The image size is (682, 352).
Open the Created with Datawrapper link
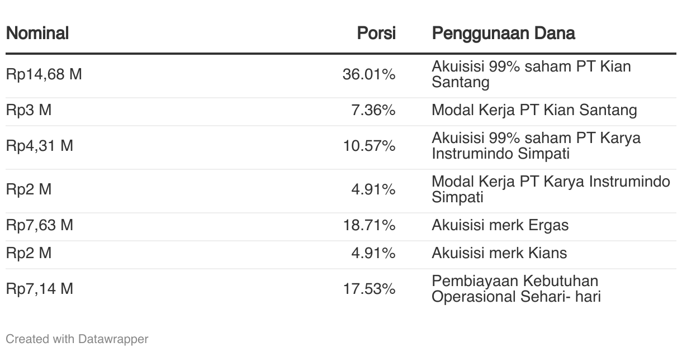tap(77, 339)
